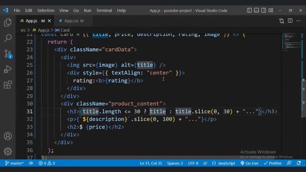The width and height of the screenshot is (306, 172).
Task: Split the editor right
Action: pyautogui.click(x=290, y=21)
